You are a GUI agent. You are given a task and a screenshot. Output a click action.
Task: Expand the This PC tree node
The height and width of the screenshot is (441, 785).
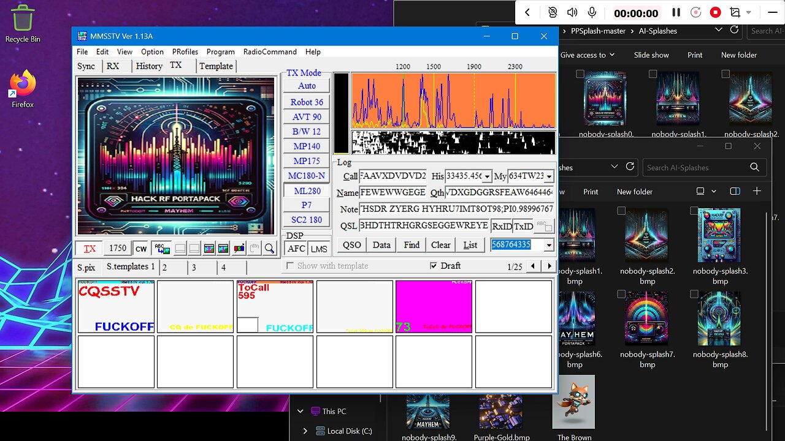coord(300,412)
